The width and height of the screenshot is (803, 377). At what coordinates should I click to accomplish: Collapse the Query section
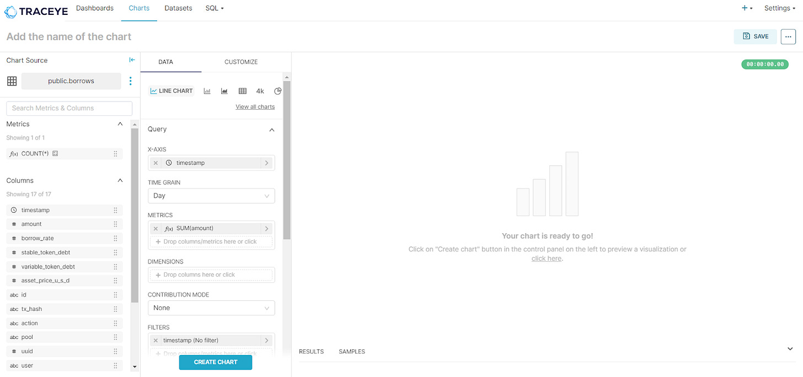271,130
